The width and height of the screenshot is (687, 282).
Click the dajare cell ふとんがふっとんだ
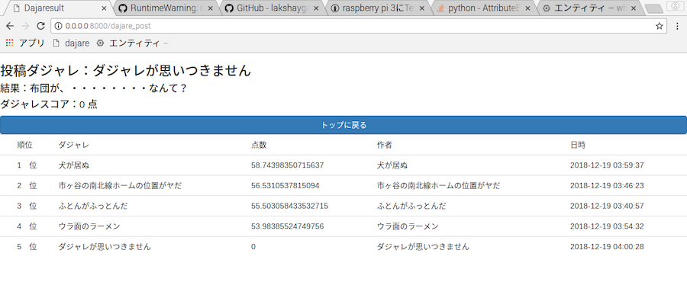(93, 206)
